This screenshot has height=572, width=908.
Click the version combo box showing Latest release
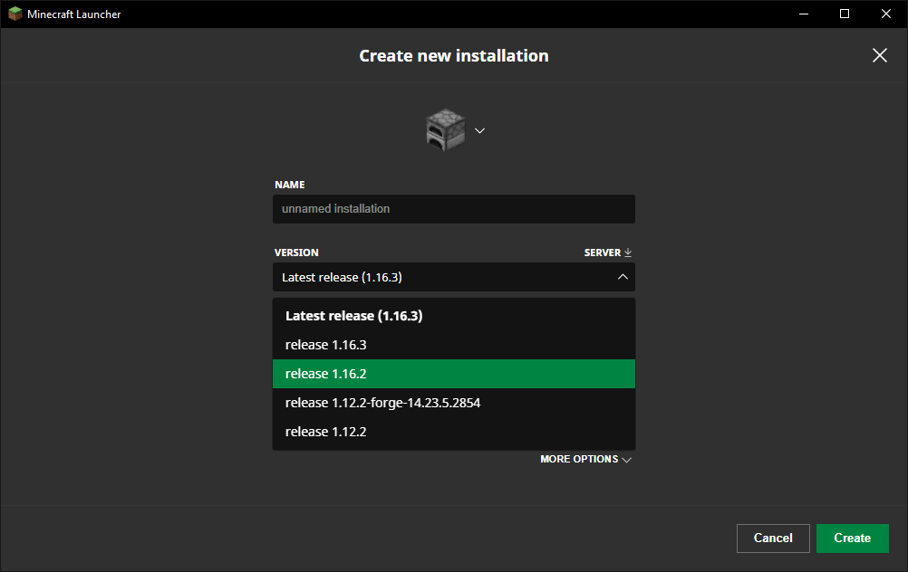click(x=444, y=277)
